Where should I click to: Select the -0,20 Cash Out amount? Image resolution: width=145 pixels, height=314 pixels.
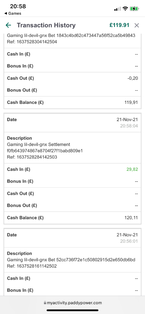coord(132,78)
